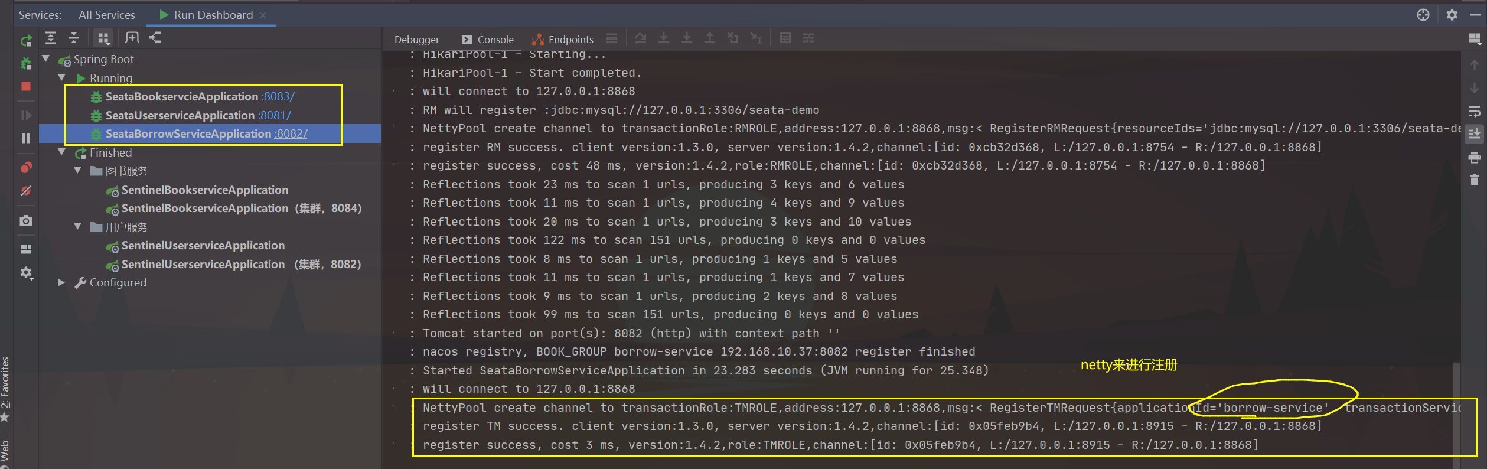Collapse the 图书服务 folder
This screenshot has width=1487, height=469.
coord(78,170)
